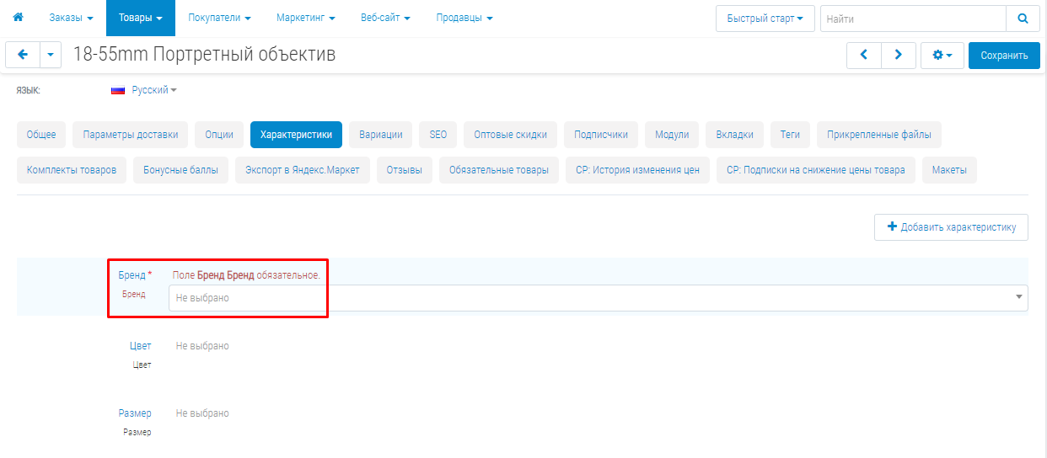1047x458 pixels.
Task: Click the Russian flag language icon
Action: click(x=118, y=90)
